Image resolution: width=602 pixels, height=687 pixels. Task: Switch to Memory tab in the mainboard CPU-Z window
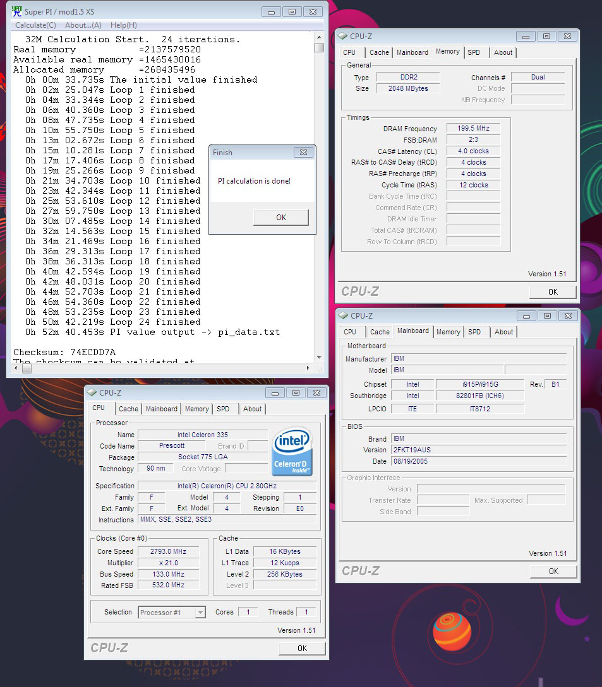448,332
